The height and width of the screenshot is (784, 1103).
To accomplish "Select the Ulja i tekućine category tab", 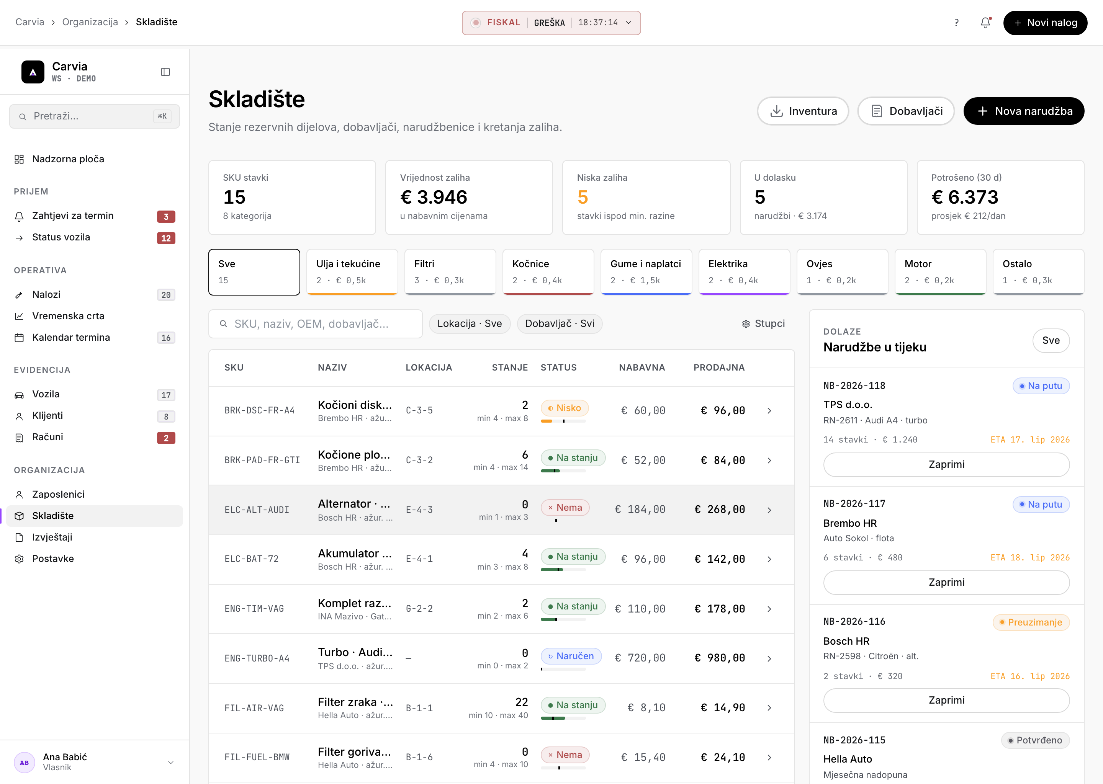I will tap(352, 272).
